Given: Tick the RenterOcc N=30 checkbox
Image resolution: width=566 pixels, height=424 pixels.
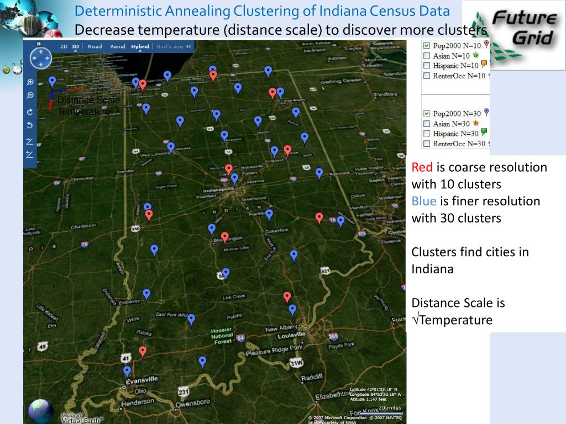Looking at the screenshot, I should (x=427, y=144).
